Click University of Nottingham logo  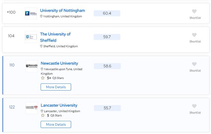(x=31, y=13)
